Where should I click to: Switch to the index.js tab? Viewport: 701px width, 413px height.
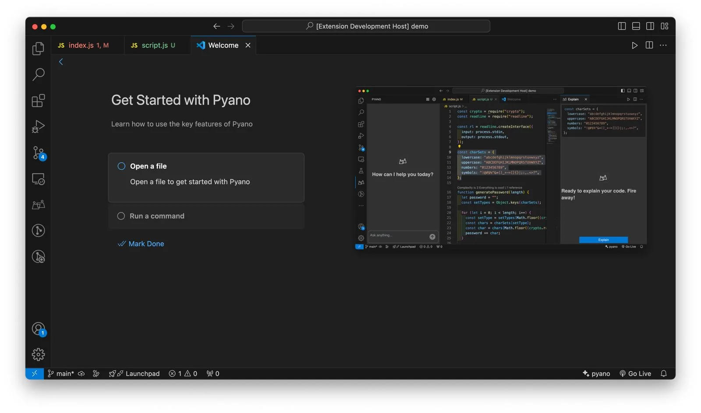tap(88, 45)
